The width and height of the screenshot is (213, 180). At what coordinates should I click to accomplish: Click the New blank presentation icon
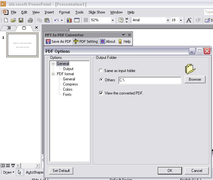6,20
